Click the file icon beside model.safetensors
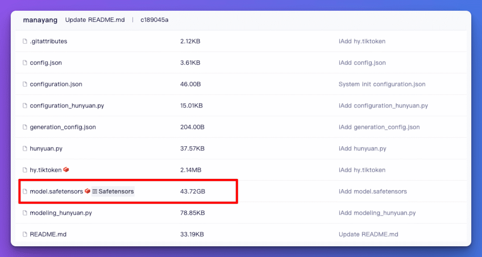482x257 pixels. [25, 191]
